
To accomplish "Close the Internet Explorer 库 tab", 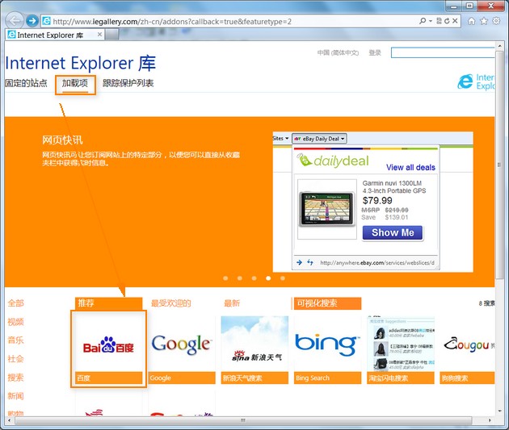I will [x=99, y=35].
